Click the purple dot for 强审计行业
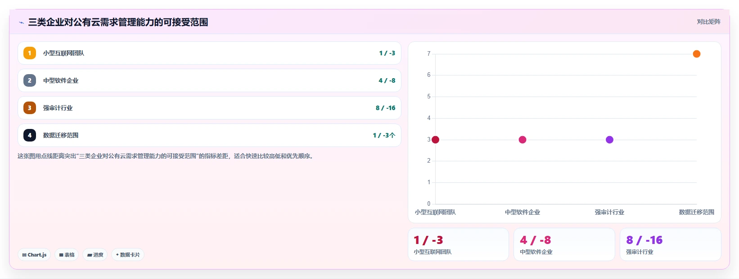The height and width of the screenshot is (279, 739). click(609, 140)
